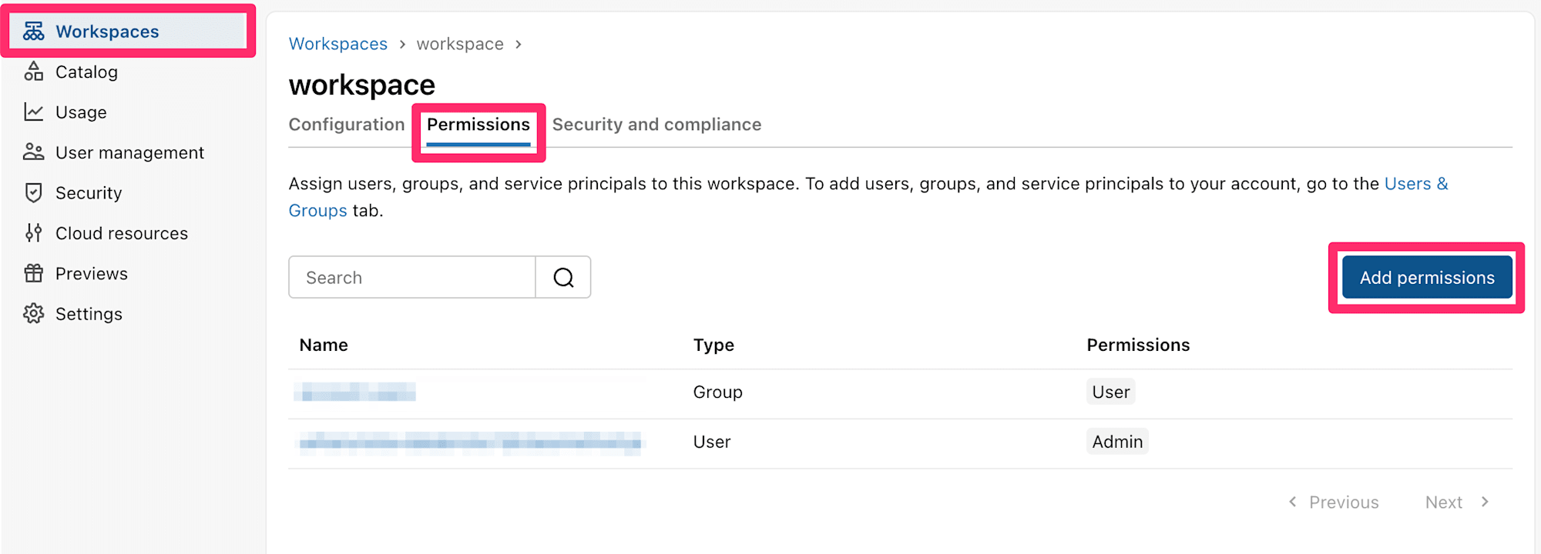The image size is (1541, 554).
Task: Click the User management people icon
Action: (33, 152)
